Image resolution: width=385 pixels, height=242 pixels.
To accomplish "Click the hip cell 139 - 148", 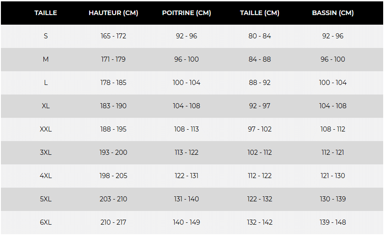I will [x=333, y=222].
